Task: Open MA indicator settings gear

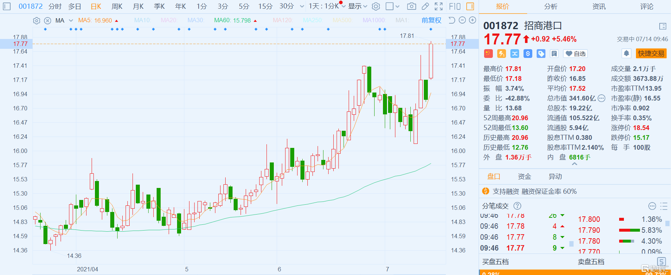Action: [37, 21]
